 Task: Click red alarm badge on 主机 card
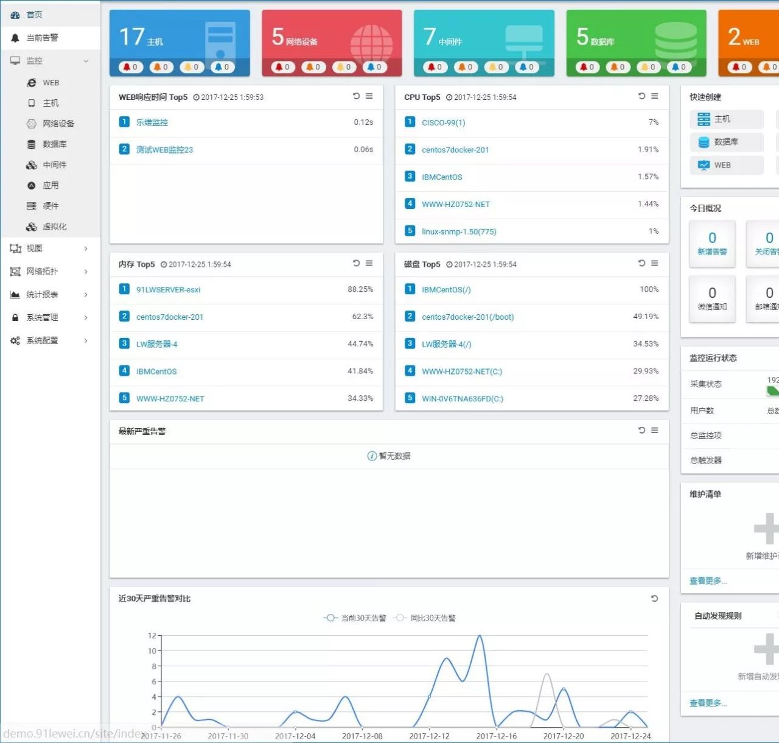[x=131, y=67]
